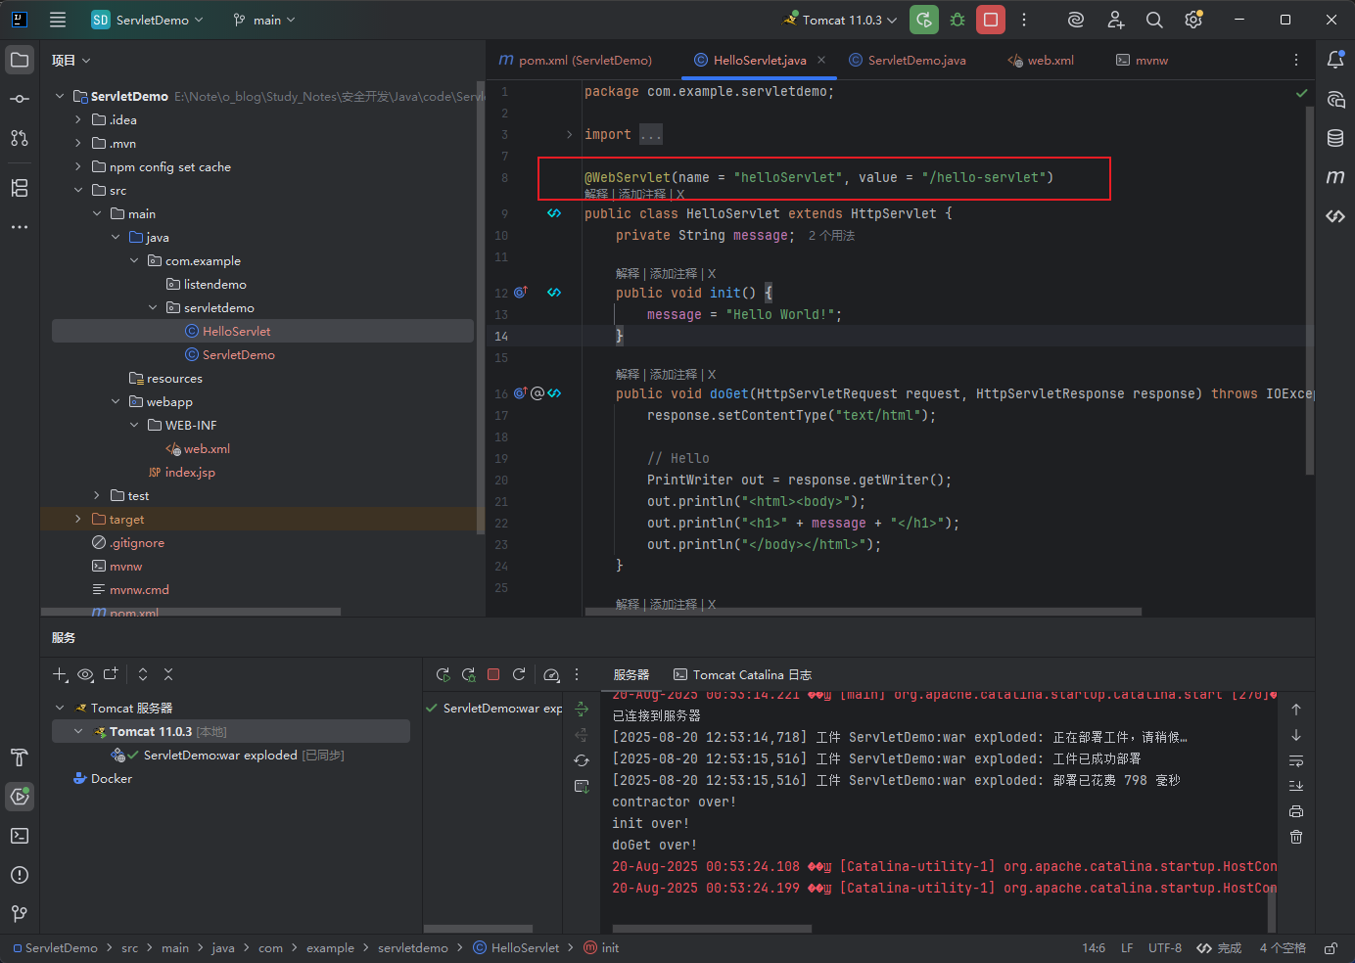Stop the running Tomcat server
The image size is (1355, 963).
point(991,20)
